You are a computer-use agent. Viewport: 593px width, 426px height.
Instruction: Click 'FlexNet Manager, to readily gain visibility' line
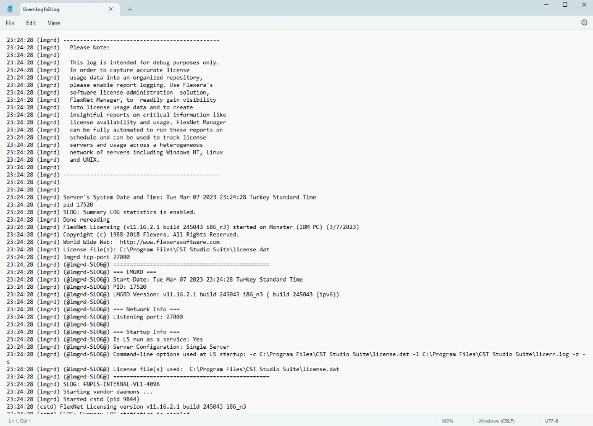[143, 100]
